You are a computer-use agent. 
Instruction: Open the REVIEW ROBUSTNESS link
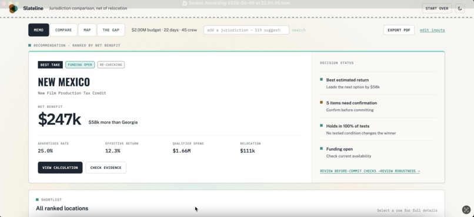(x=400, y=171)
